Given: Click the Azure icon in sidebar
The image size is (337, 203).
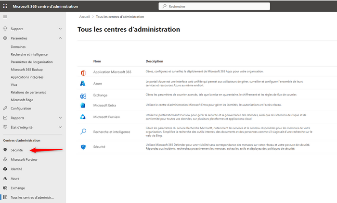Looking at the screenshot, I should 5,178.
